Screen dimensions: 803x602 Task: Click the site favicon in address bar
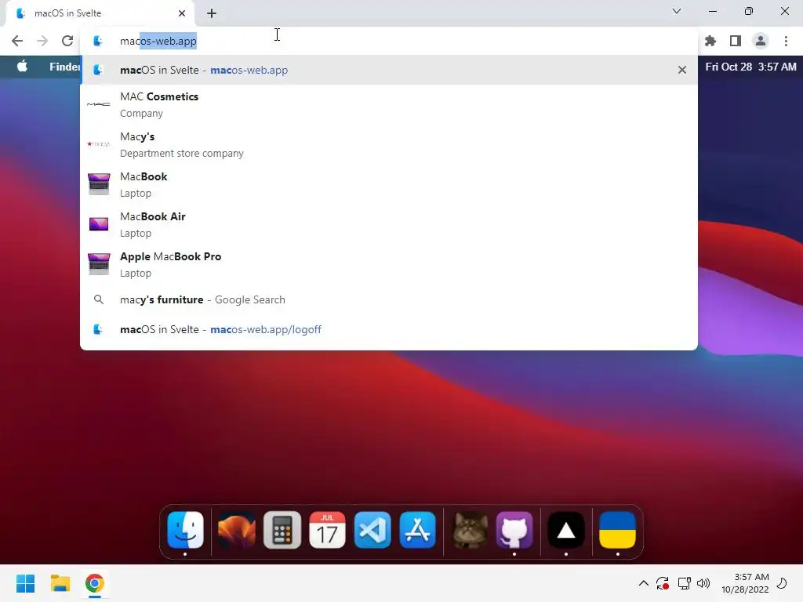[x=98, y=41]
